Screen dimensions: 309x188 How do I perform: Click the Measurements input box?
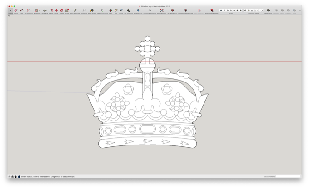click(x=288, y=177)
